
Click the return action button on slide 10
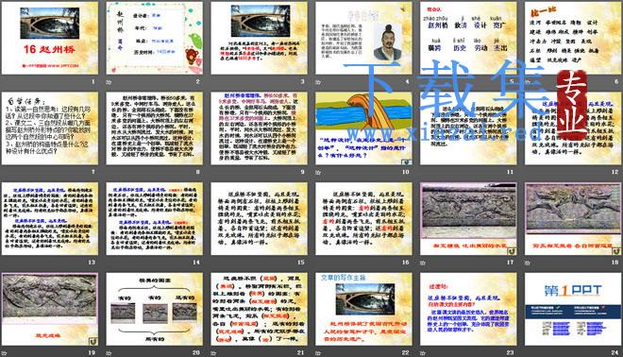tap(407, 161)
